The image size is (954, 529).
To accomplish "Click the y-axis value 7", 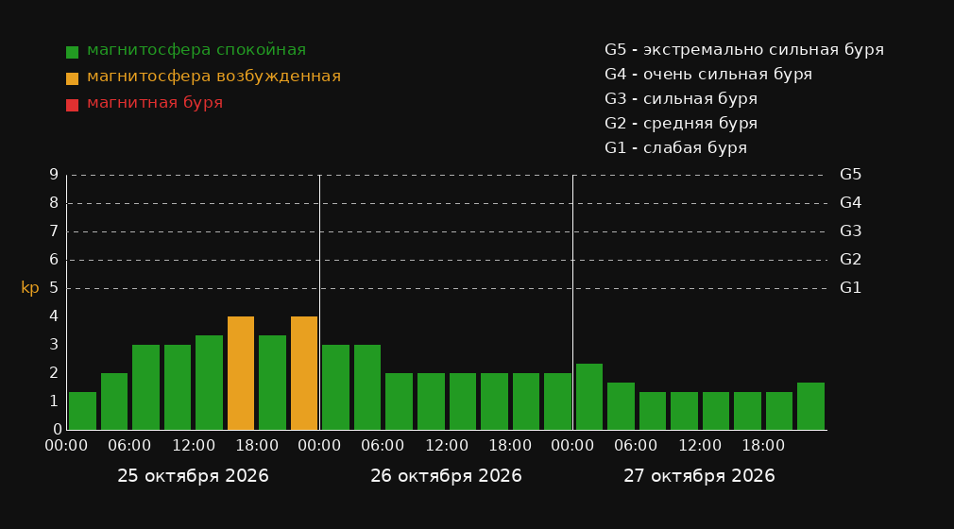I will point(54,231).
